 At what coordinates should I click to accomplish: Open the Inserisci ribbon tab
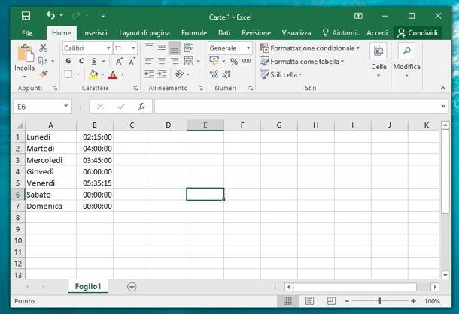coord(94,33)
